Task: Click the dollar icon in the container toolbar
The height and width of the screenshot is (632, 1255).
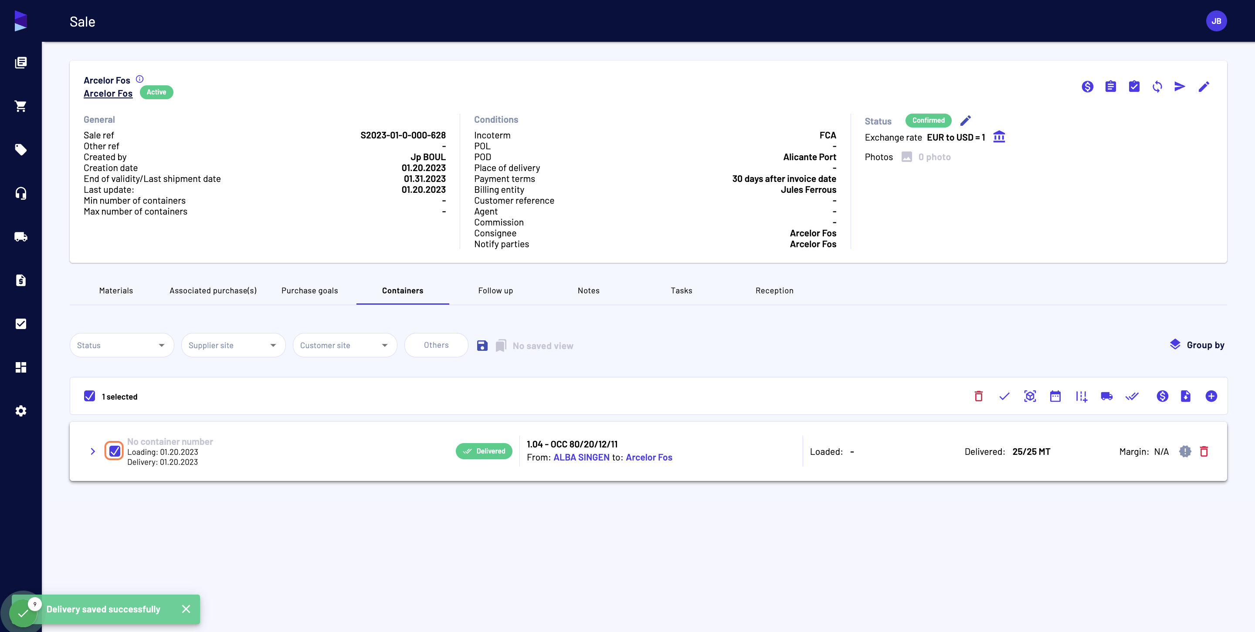Action: pyautogui.click(x=1163, y=396)
